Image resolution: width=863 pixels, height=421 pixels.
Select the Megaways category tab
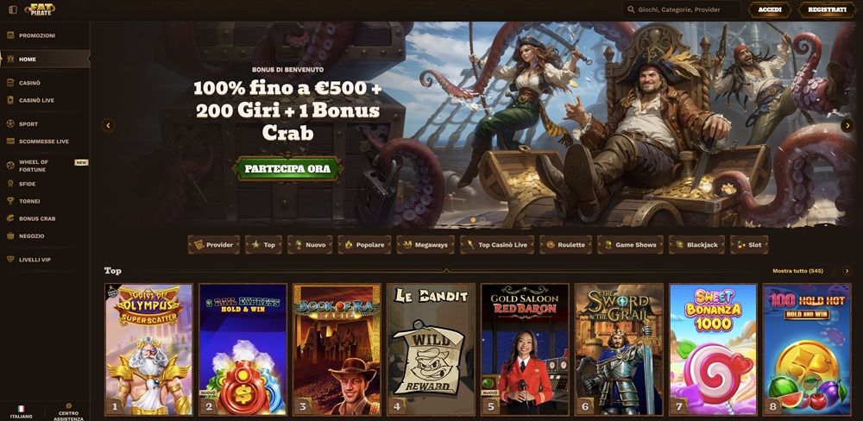[426, 245]
